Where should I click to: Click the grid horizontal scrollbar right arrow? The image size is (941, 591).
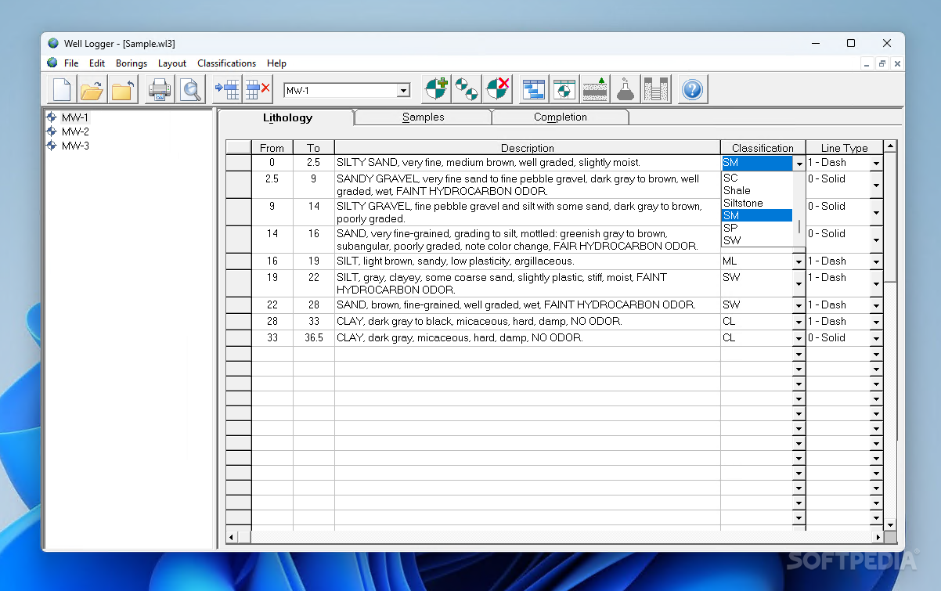click(x=878, y=537)
